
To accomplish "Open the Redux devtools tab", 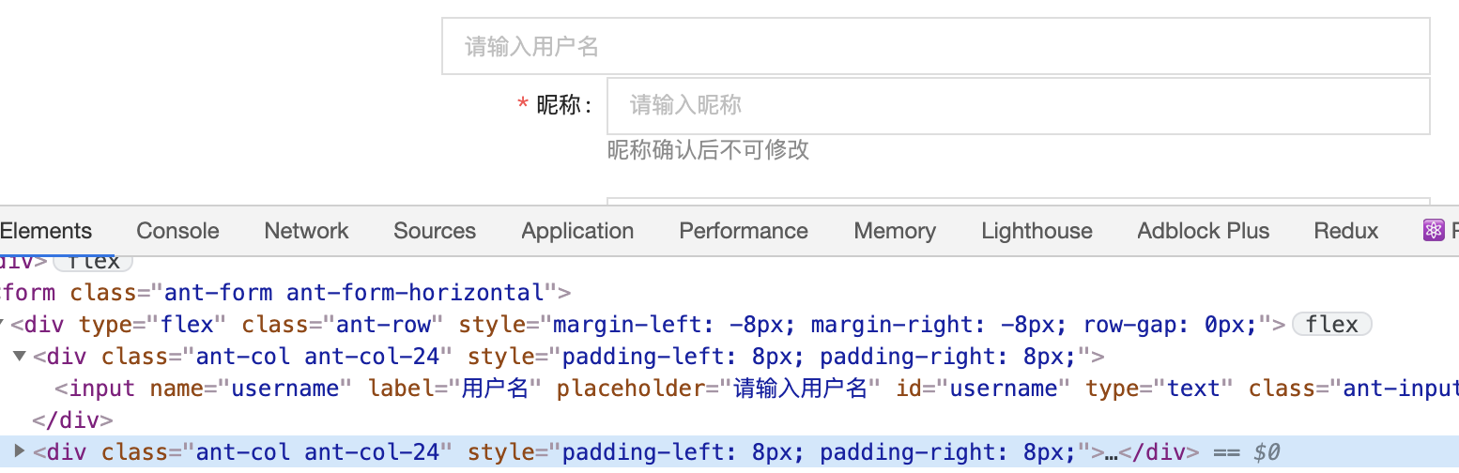I will click(x=1345, y=231).
